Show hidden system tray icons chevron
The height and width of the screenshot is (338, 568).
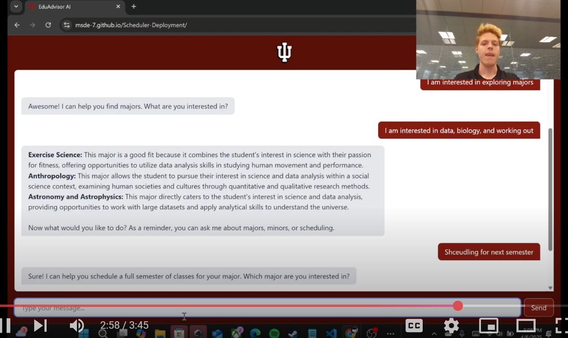point(434,334)
